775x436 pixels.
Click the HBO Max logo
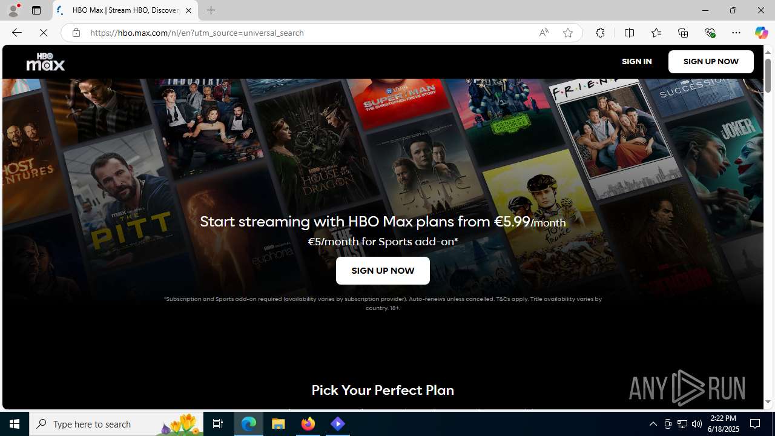45,62
